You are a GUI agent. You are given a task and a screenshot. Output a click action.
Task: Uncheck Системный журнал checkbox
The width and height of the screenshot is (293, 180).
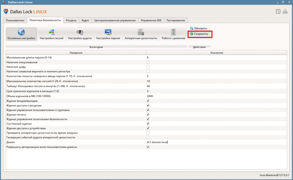148,124
